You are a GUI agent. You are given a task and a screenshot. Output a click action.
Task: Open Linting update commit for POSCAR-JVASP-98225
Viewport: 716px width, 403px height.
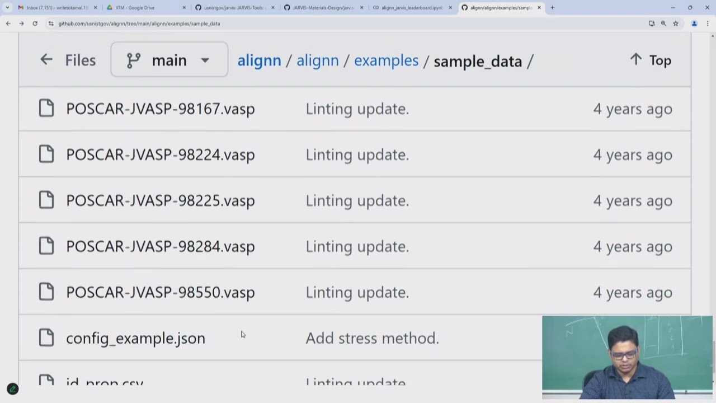357,200
